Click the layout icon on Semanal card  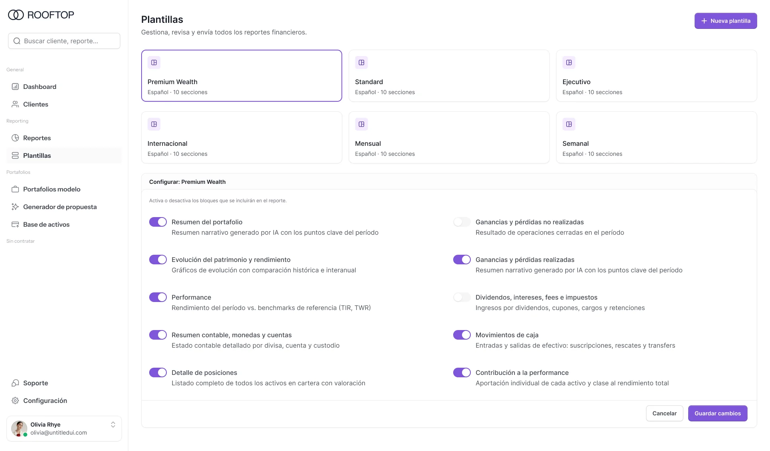[569, 124]
